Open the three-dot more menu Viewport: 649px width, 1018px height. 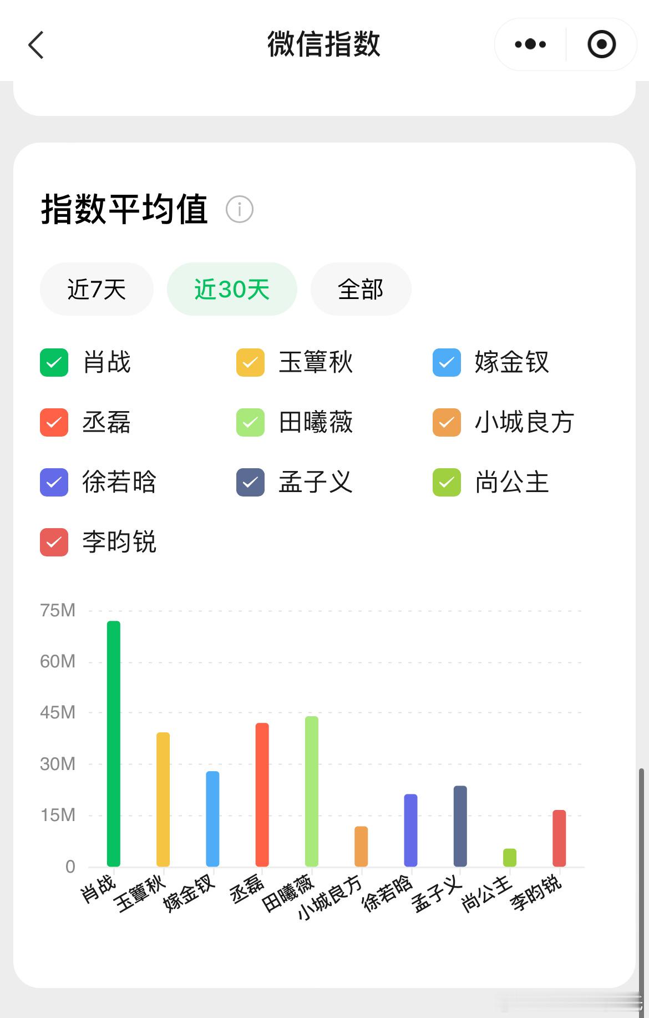(x=530, y=44)
